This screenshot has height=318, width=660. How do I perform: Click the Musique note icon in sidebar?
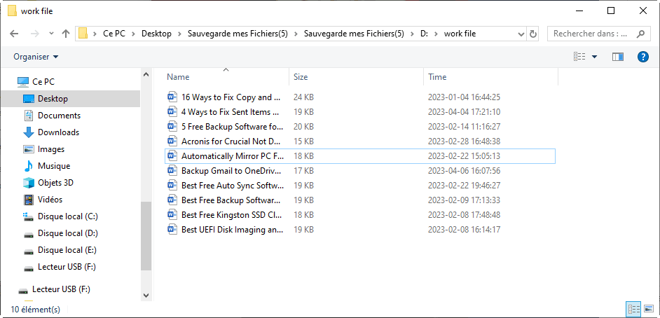pos(29,166)
